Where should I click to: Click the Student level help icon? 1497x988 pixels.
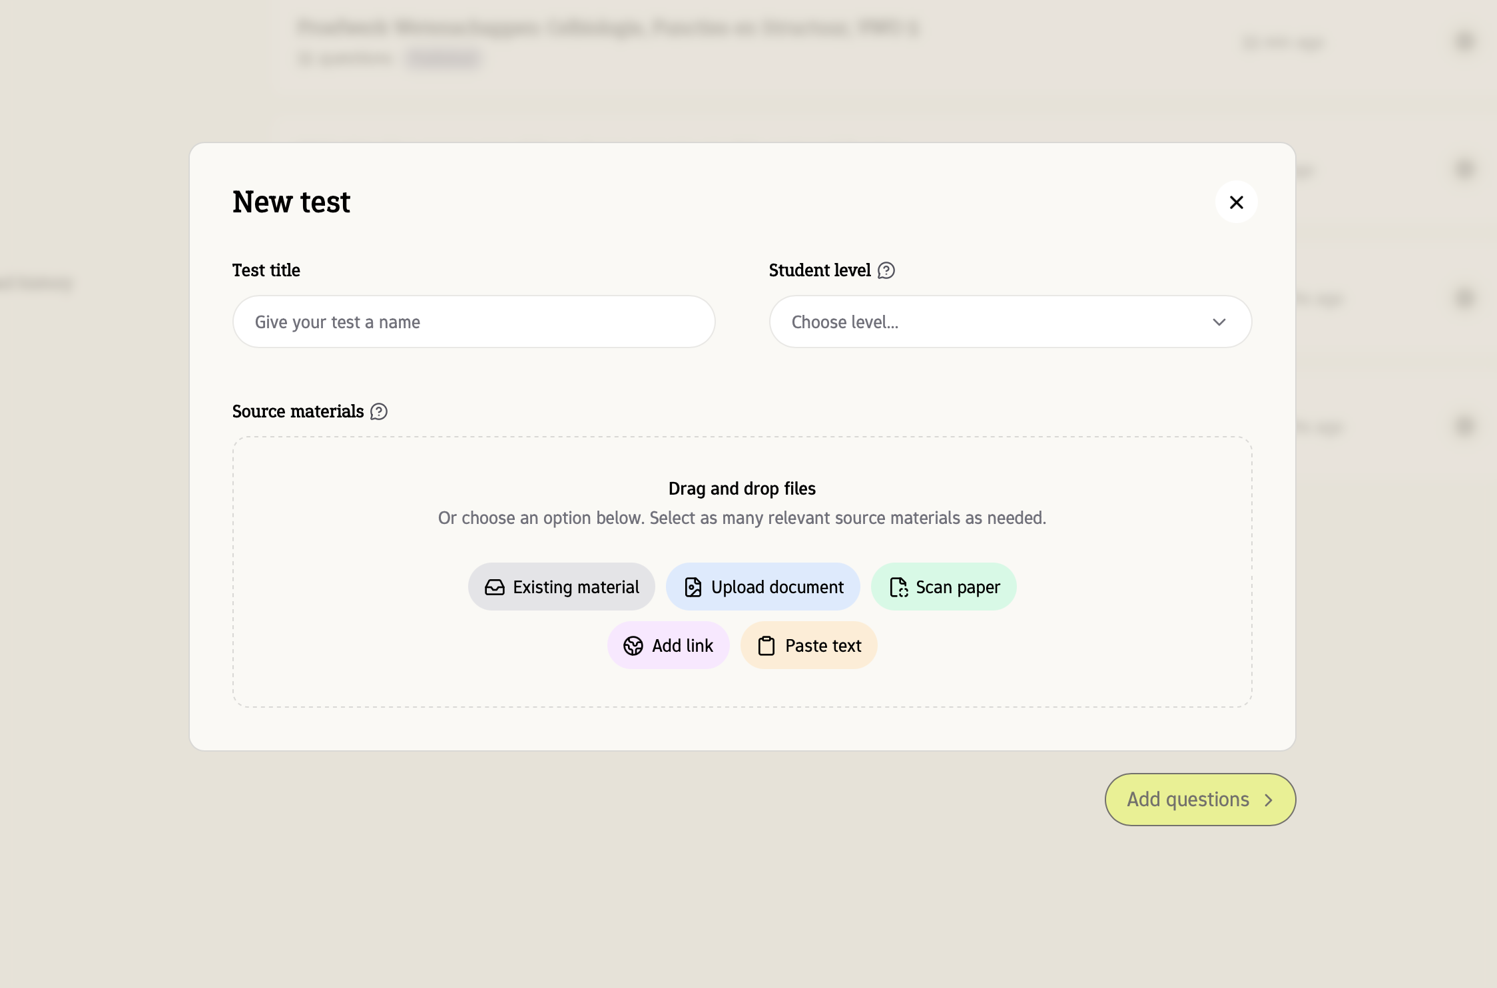[x=886, y=271]
